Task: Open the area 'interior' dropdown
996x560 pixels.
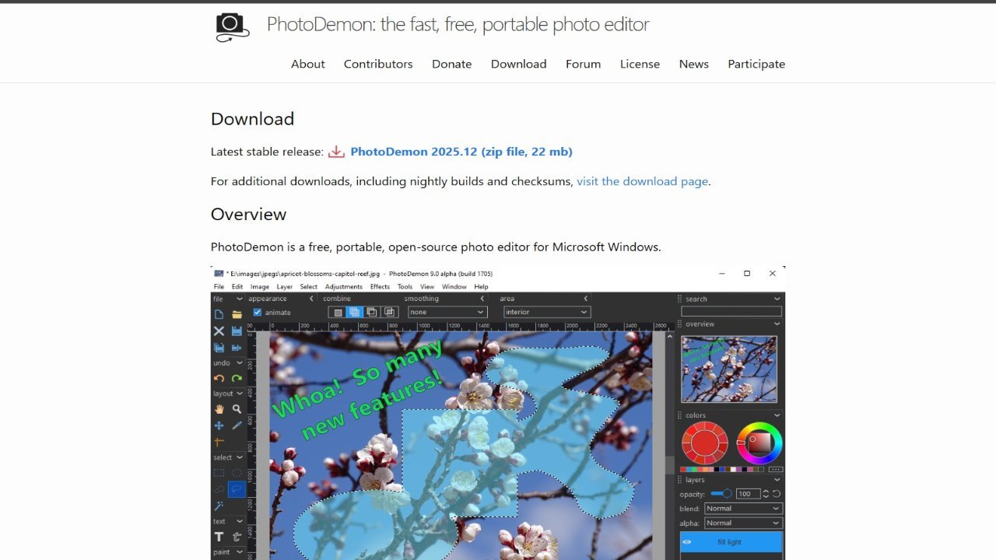Action: coord(547,312)
